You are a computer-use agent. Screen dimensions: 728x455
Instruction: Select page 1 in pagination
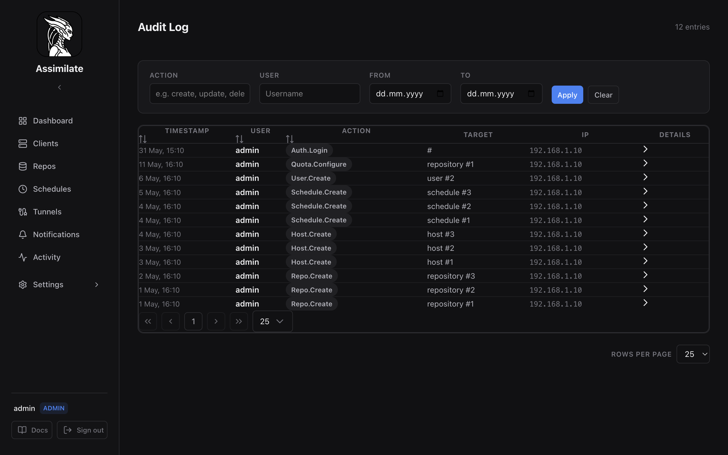click(193, 321)
